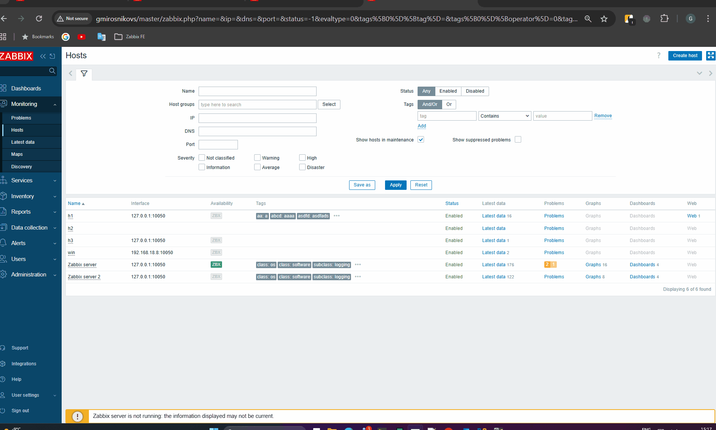Click the Host groups search field
This screenshot has width=716, height=430.
point(257,105)
